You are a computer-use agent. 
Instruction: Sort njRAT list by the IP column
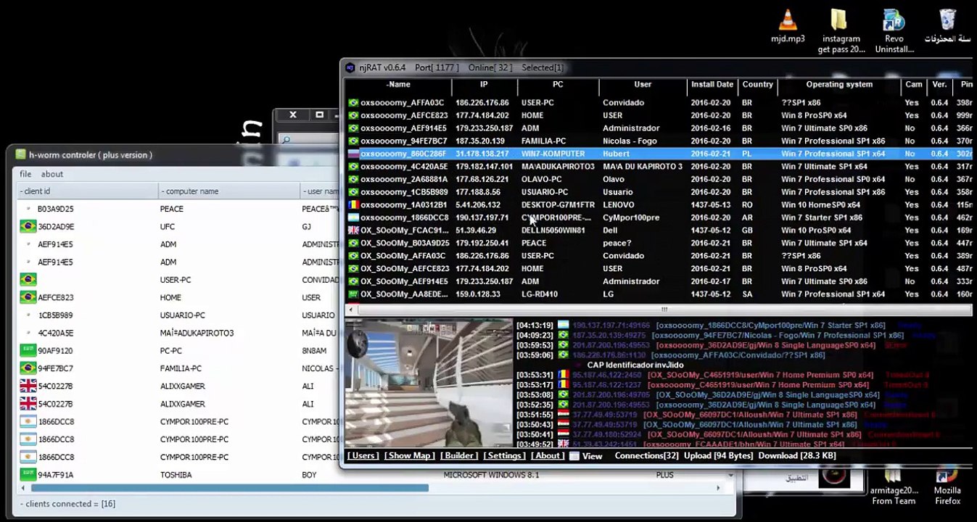[484, 85]
